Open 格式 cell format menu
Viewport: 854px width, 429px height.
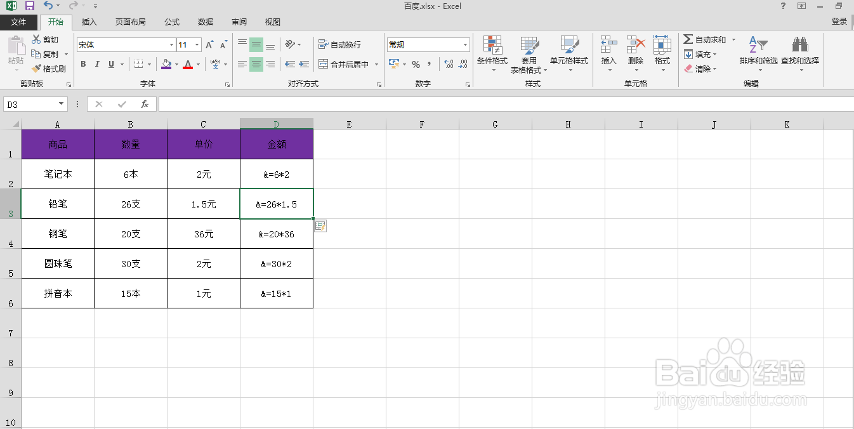662,55
